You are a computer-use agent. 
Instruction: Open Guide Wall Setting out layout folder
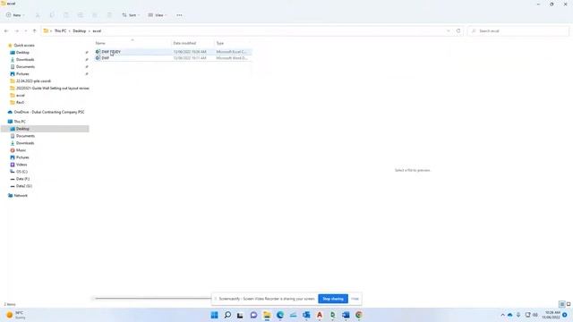click(x=52, y=88)
